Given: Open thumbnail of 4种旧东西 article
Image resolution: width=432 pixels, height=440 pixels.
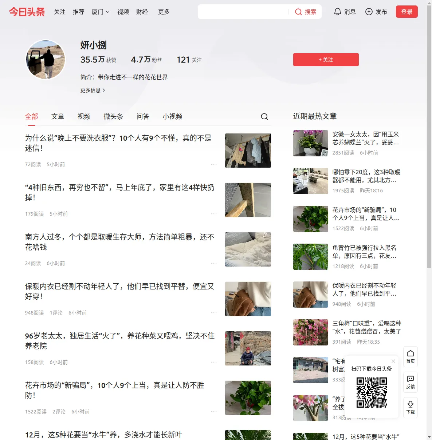Looking at the screenshot, I should point(248,200).
